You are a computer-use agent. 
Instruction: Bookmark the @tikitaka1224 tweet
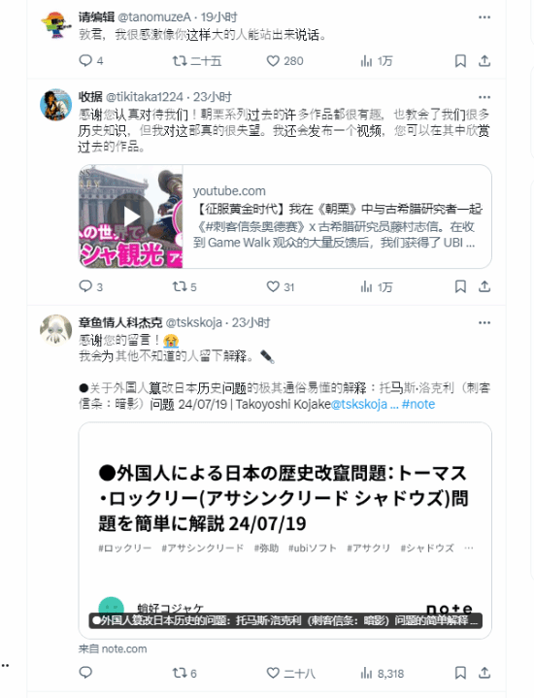tap(460, 286)
